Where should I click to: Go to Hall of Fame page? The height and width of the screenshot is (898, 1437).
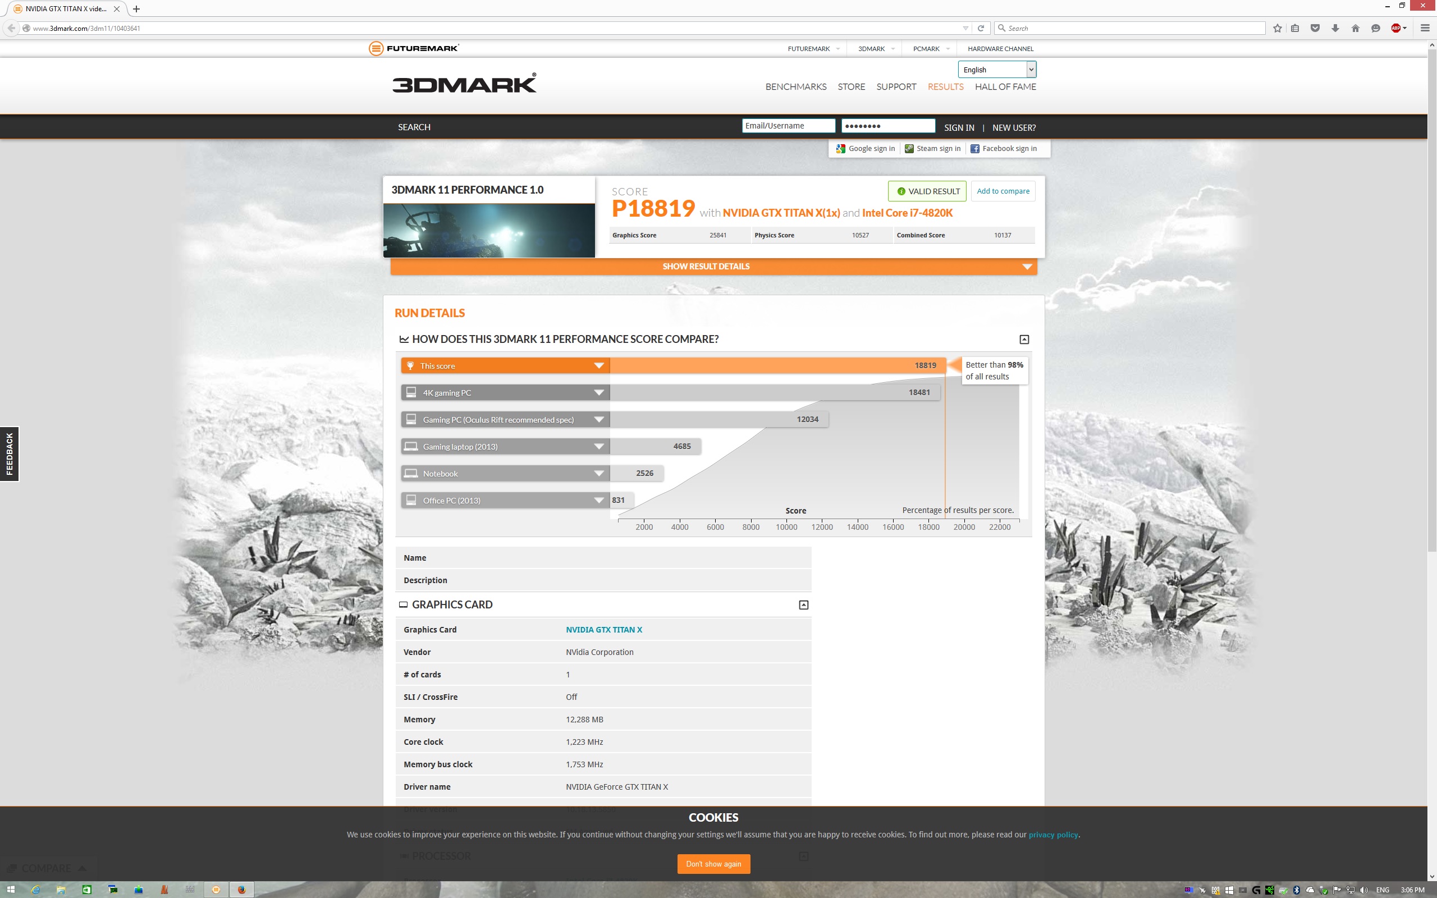1005,86
